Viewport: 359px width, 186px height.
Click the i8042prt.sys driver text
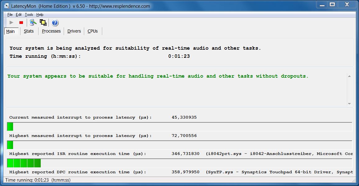pyautogui.click(x=279, y=154)
